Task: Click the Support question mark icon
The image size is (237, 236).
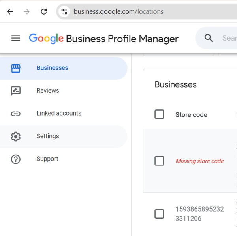Action: pos(16,159)
